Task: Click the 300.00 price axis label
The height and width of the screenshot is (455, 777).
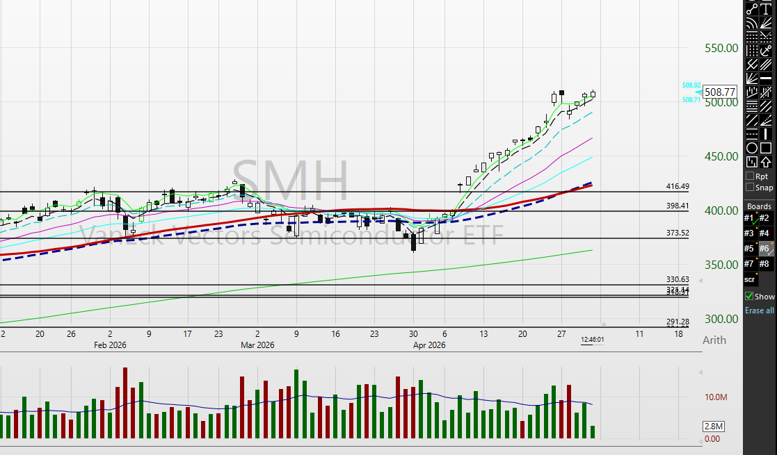Action: (x=721, y=319)
